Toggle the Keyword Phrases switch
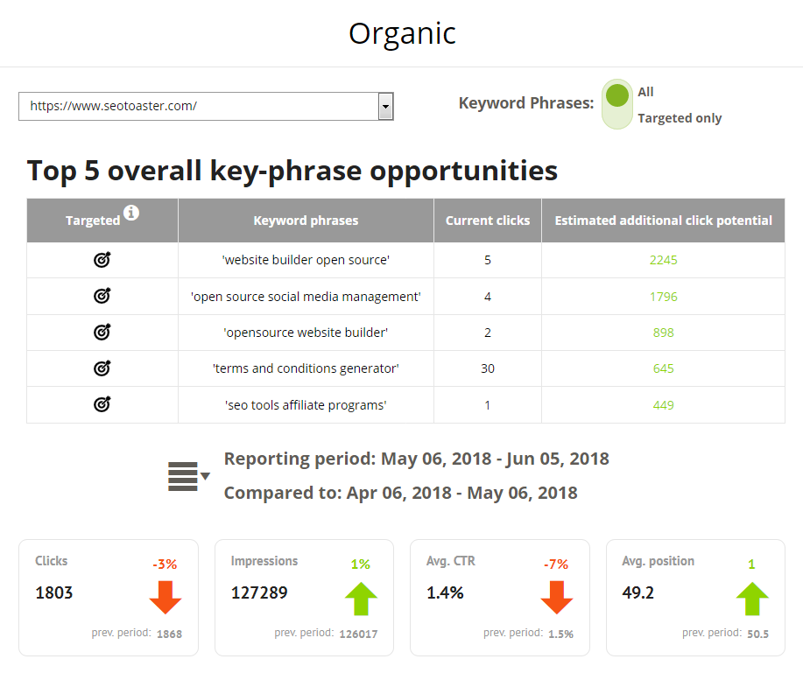The height and width of the screenshot is (673, 803). point(617,104)
